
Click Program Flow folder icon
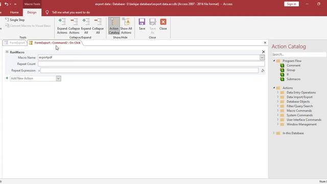coord(278,61)
